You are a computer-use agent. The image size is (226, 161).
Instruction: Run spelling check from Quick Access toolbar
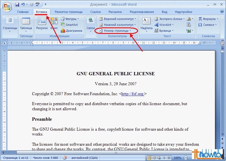click(x=37, y=4)
